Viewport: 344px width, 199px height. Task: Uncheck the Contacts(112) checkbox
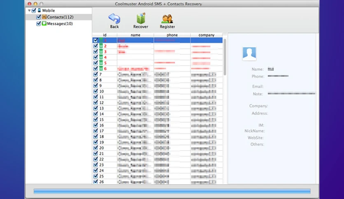pyautogui.click(x=39, y=17)
